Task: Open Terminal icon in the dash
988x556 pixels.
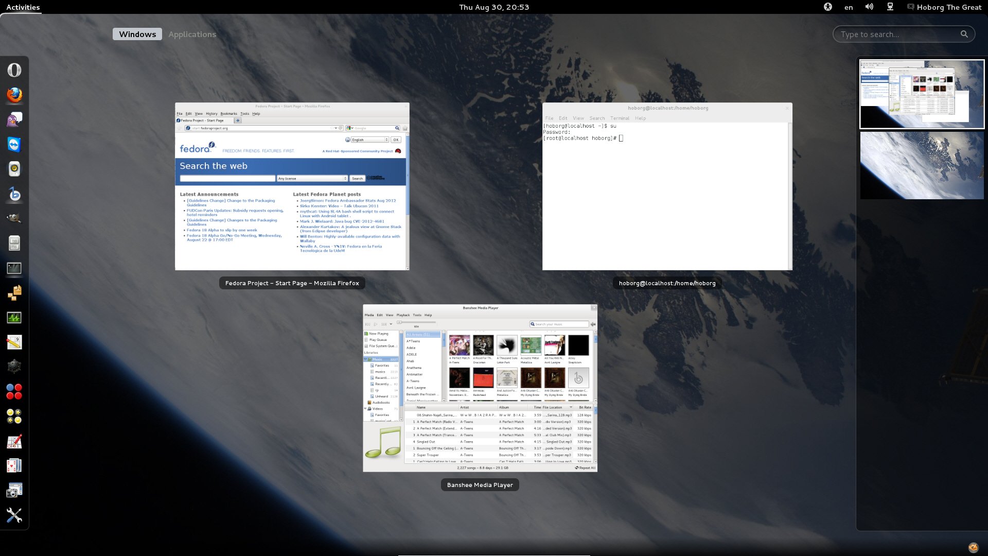Action: coord(14,268)
